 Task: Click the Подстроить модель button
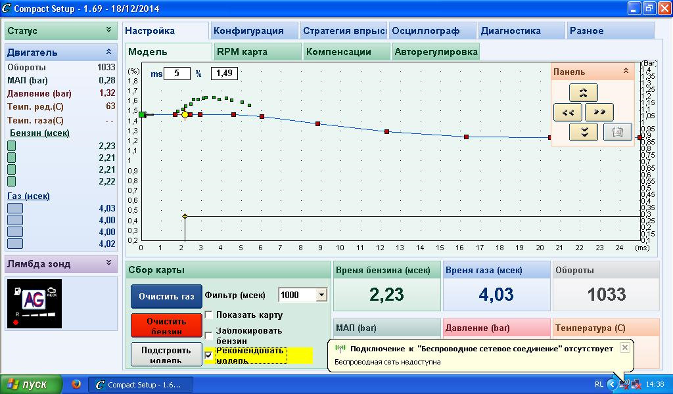coord(166,354)
